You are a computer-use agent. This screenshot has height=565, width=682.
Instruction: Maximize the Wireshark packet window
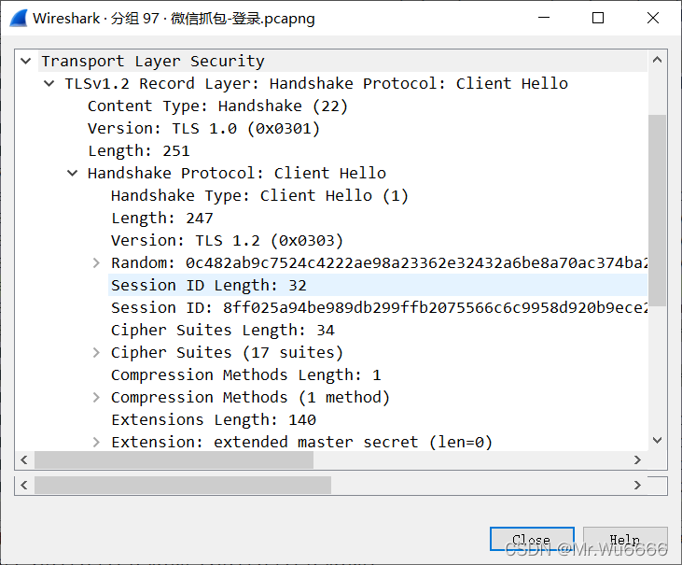pos(598,18)
